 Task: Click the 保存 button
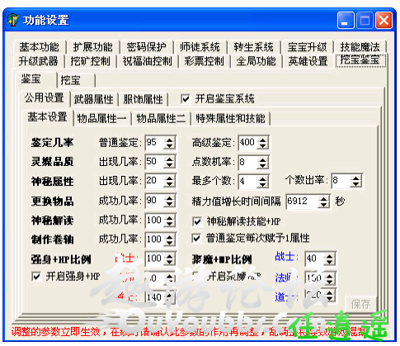point(360,304)
